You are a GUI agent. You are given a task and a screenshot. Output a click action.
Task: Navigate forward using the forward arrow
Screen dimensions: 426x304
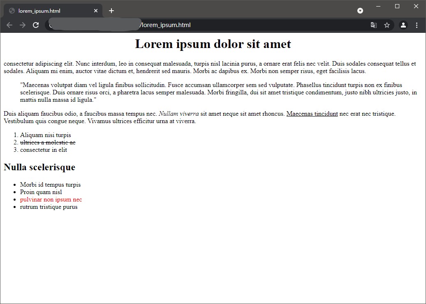click(x=22, y=25)
